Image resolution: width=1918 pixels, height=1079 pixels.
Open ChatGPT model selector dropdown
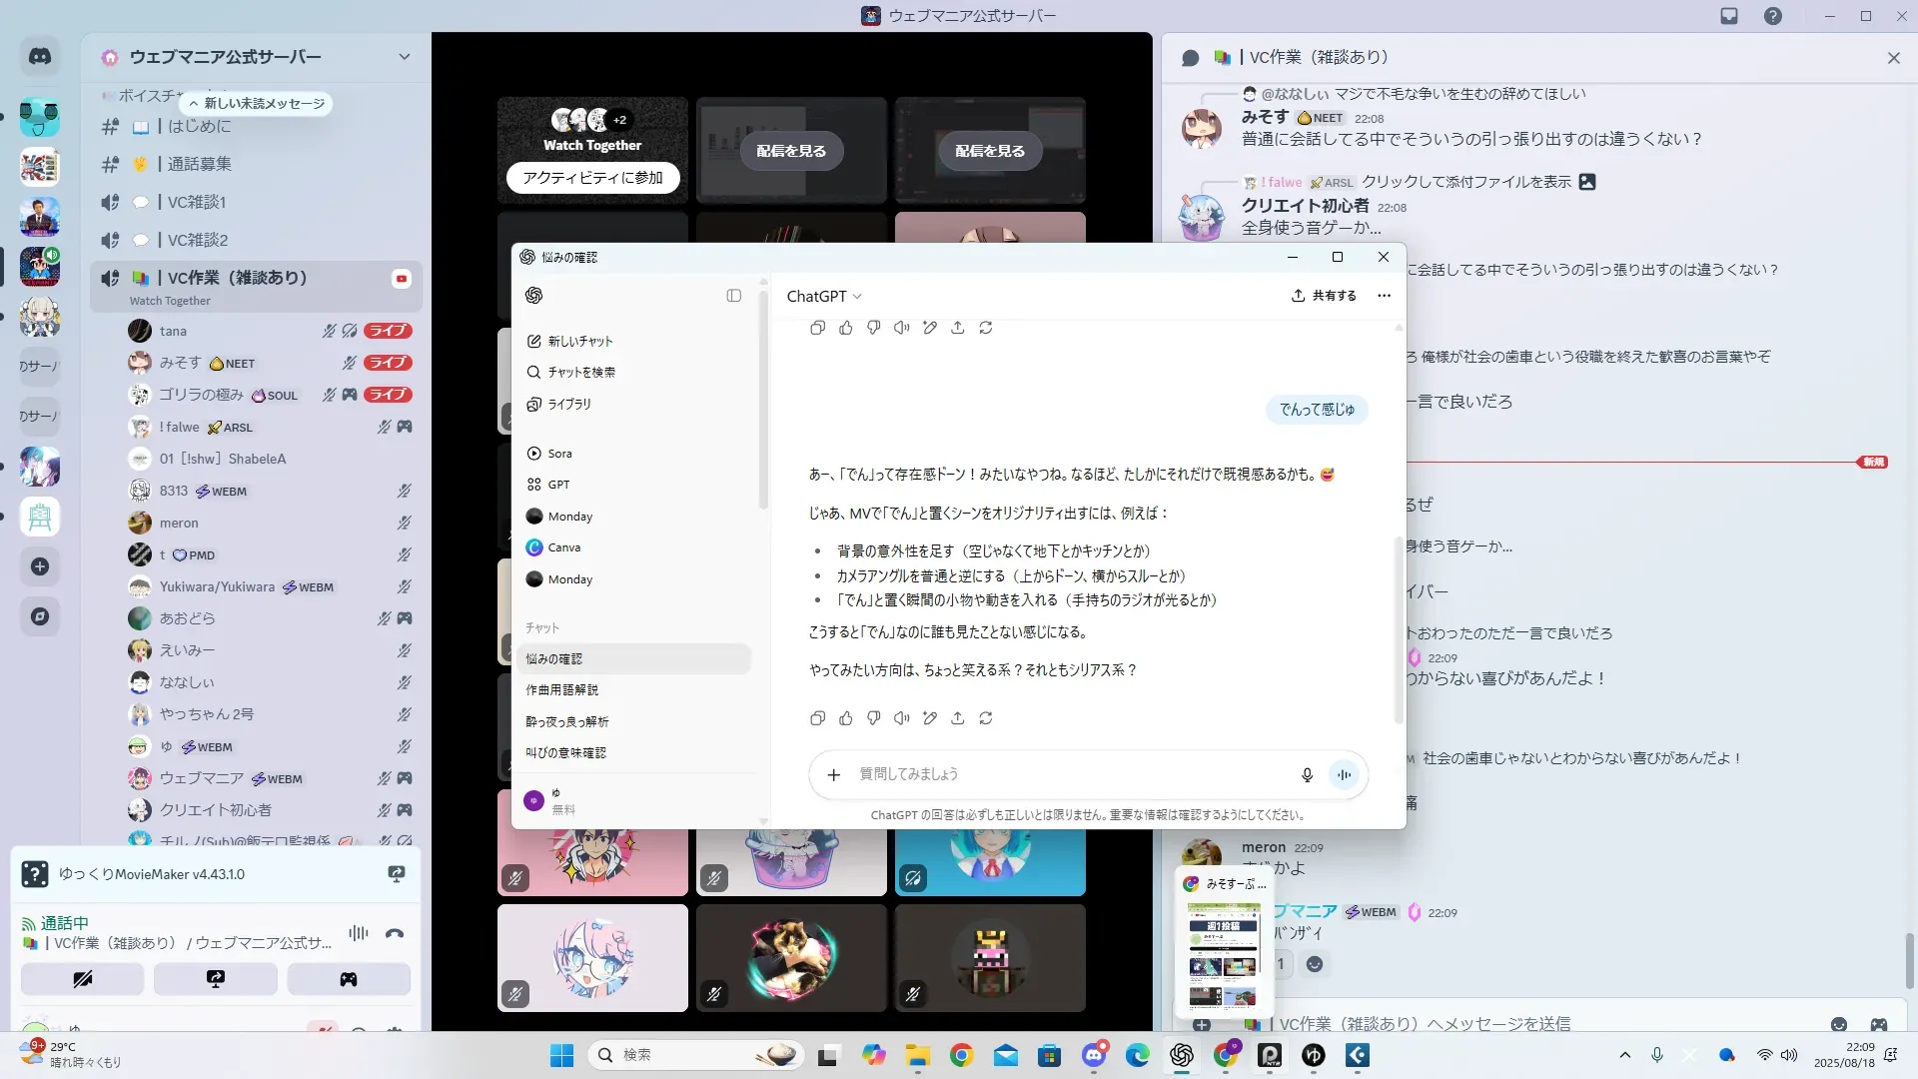(824, 296)
